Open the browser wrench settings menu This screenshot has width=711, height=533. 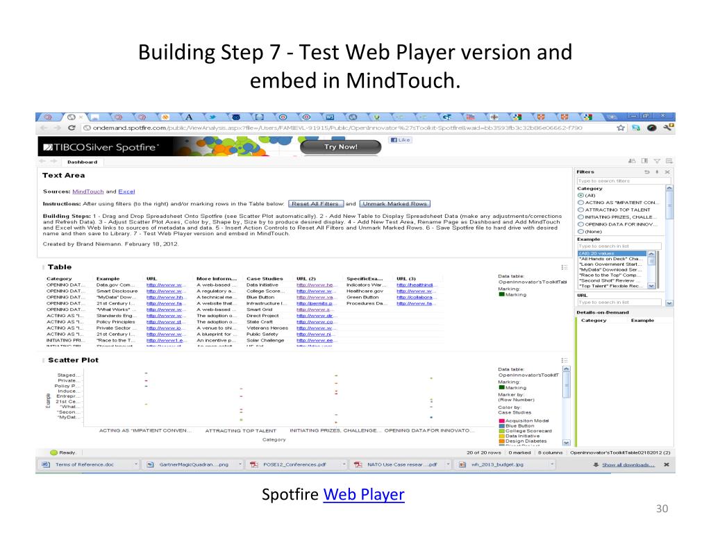tap(668, 128)
